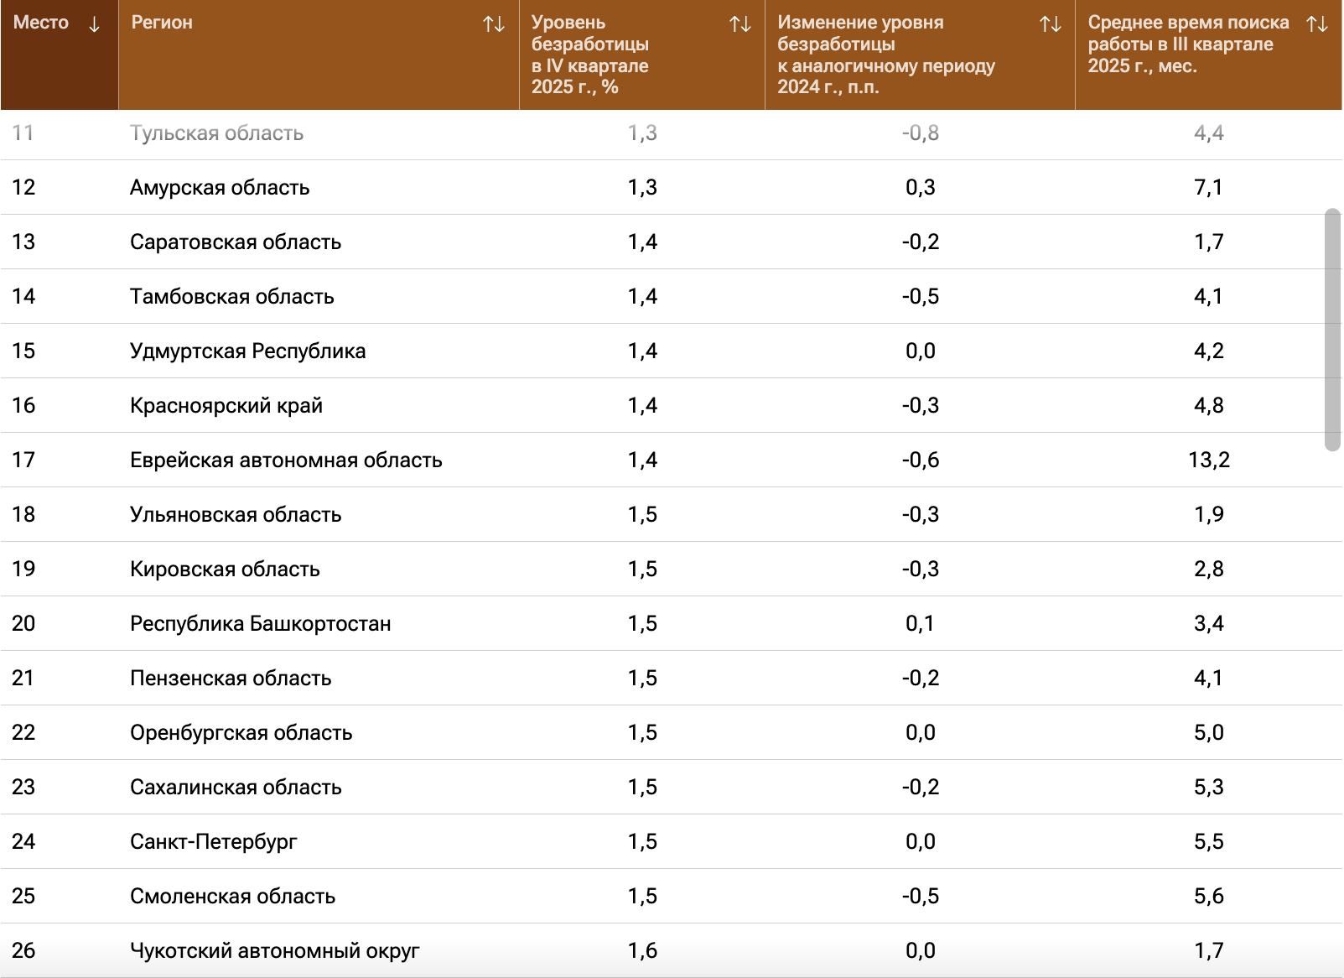This screenshot has height=978, width=1344.
Task: Select the Красноярский край row
Action: coord(226,406)
